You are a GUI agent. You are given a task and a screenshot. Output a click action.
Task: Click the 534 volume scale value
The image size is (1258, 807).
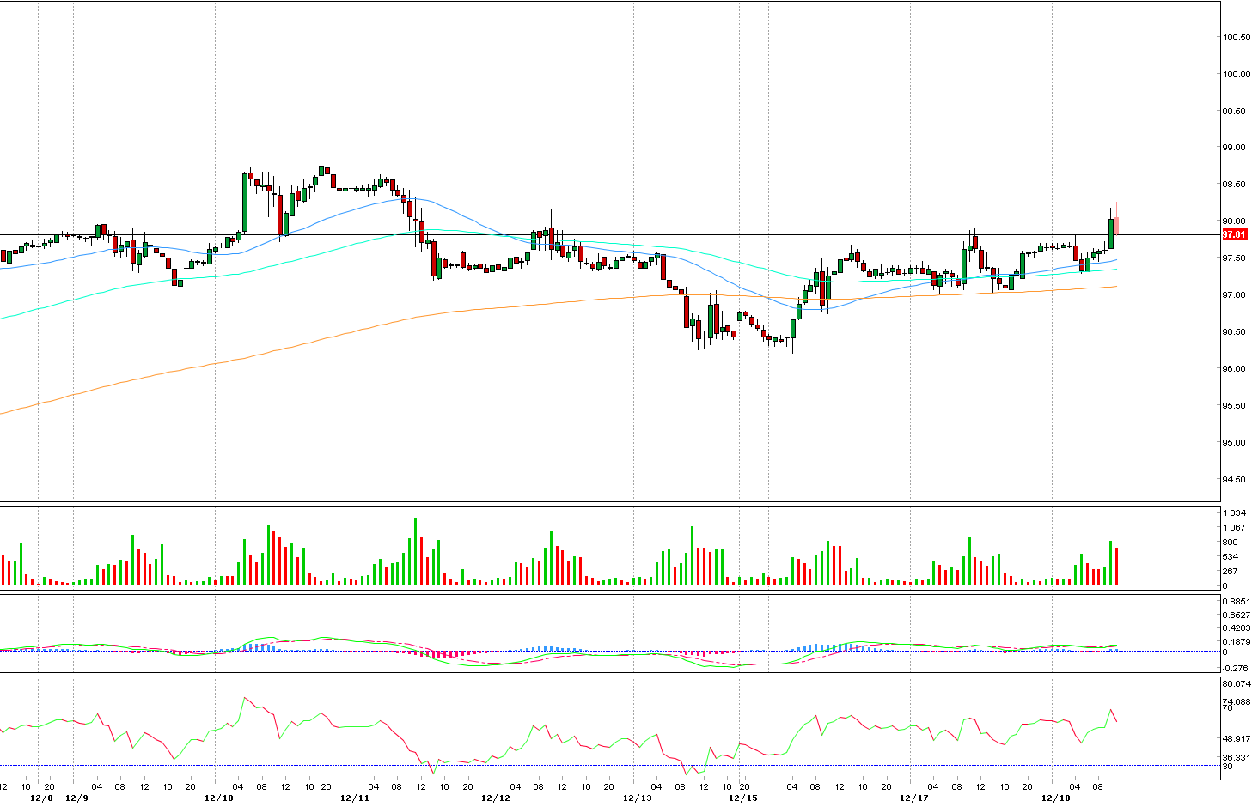click(x=1231, y=556)
